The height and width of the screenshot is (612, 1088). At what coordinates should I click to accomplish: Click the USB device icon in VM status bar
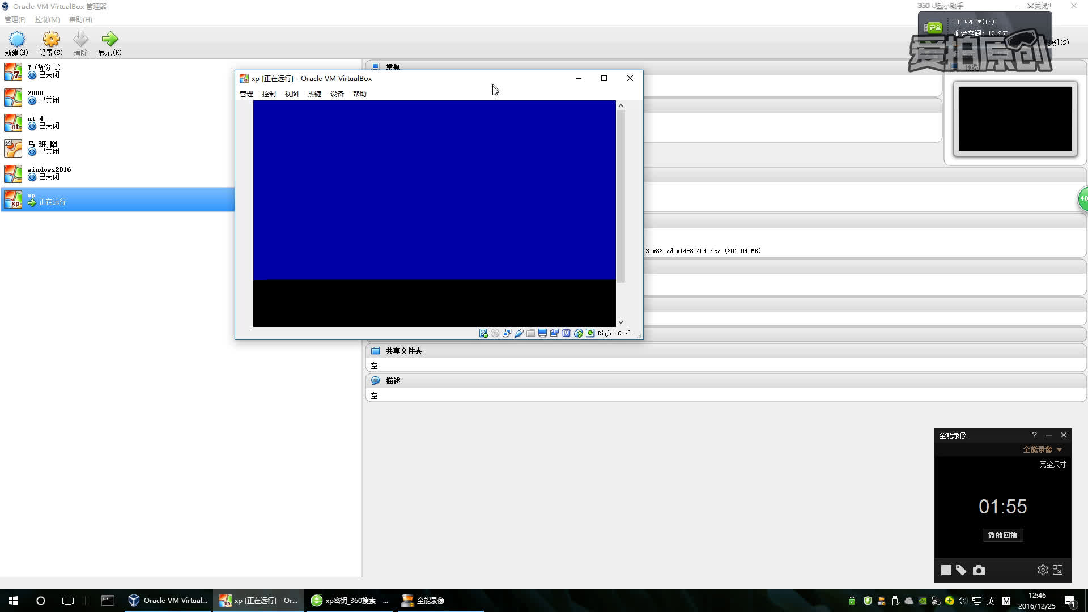pos(518,333)
